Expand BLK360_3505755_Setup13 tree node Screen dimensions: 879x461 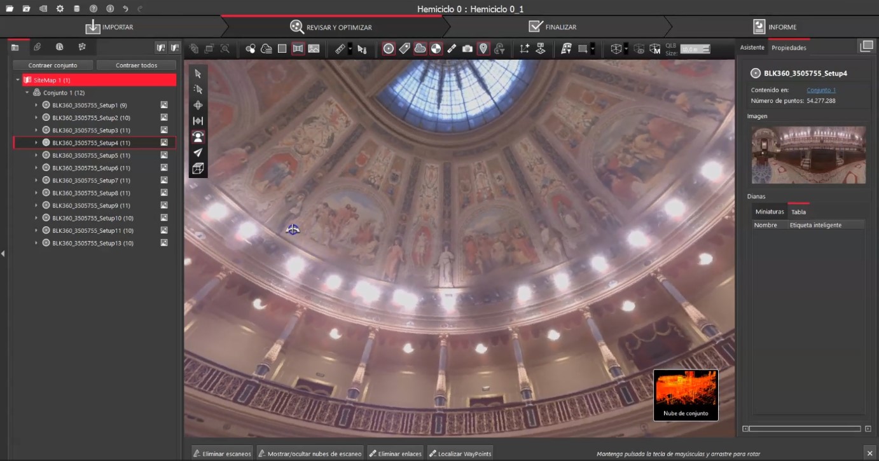click(x=36, y=243)
